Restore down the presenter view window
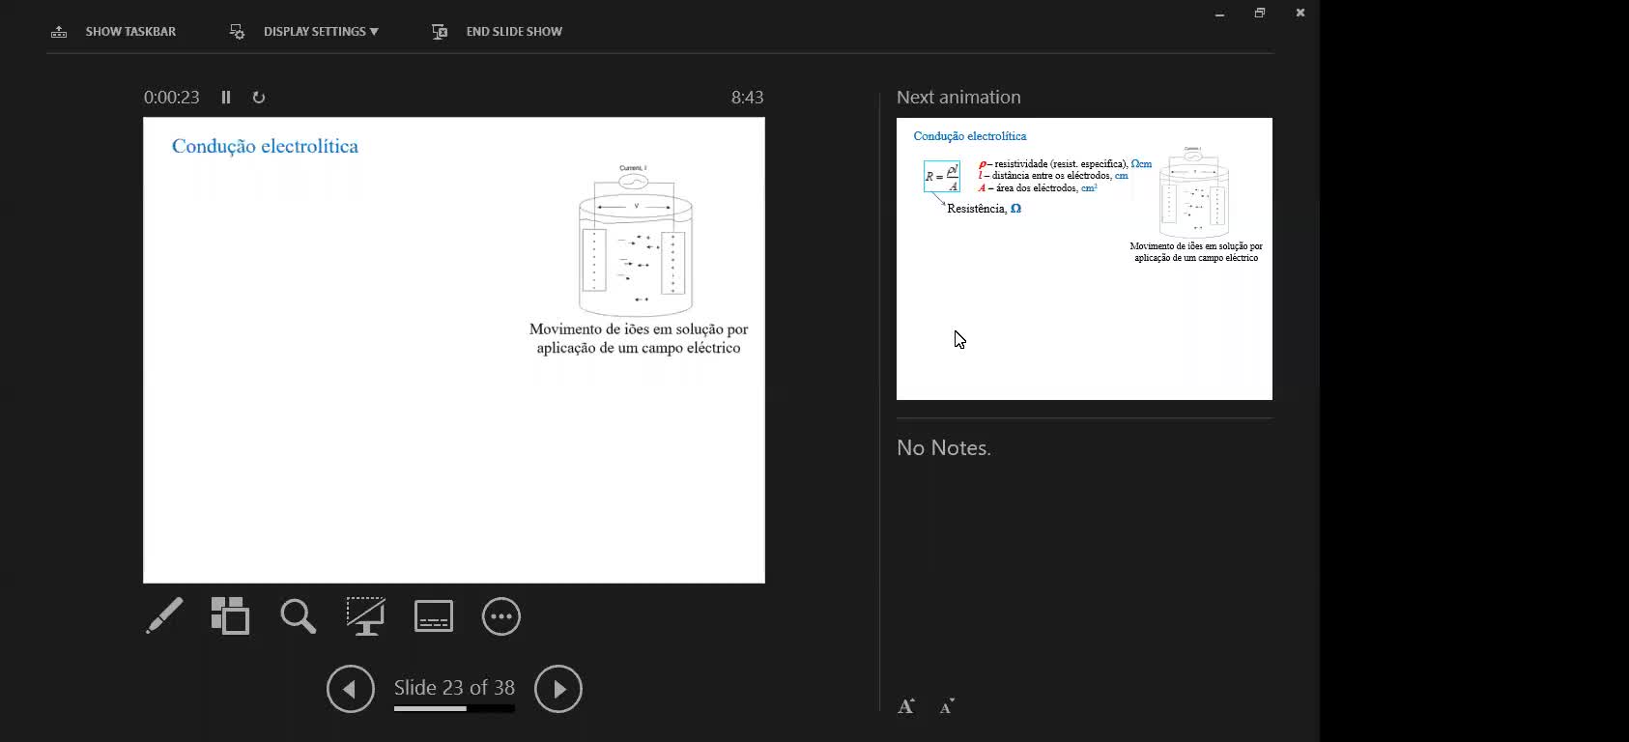The width and height of the screenshot is (1629, 742). pos(1259,13)
